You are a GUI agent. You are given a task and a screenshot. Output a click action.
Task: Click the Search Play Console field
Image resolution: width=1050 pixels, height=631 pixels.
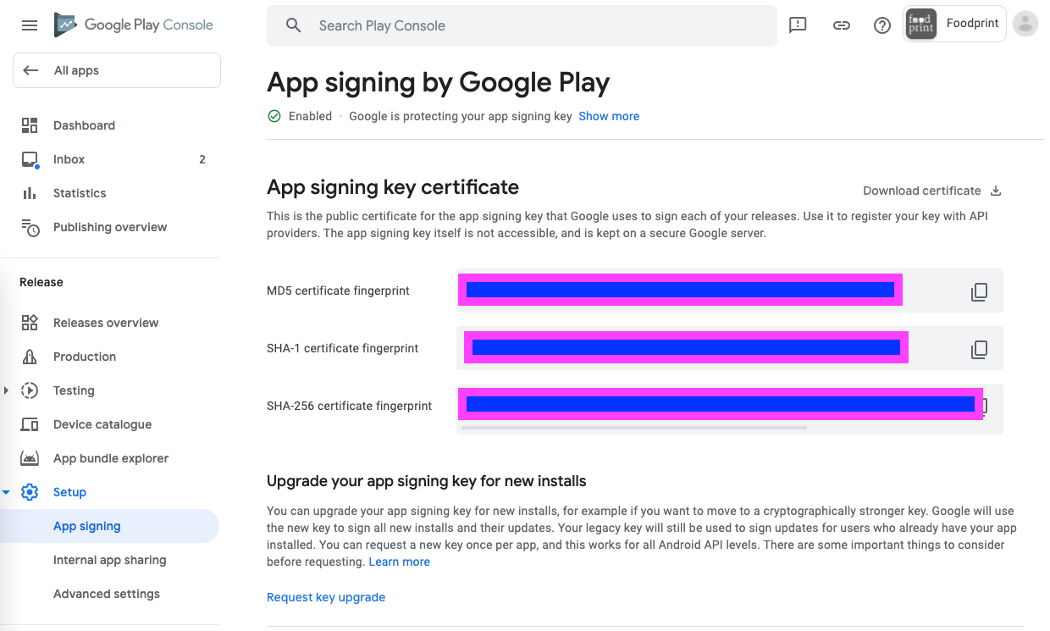click(x=521, y=25)
